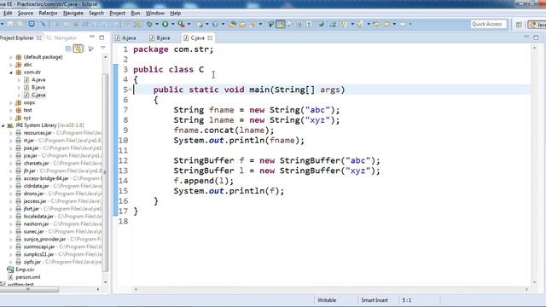546x307 pixels.
Task: Collapse the com.str package node
Action: pos(11,72)
